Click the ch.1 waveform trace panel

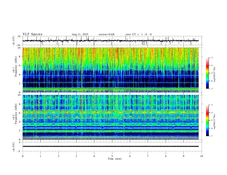coord(112,41)
